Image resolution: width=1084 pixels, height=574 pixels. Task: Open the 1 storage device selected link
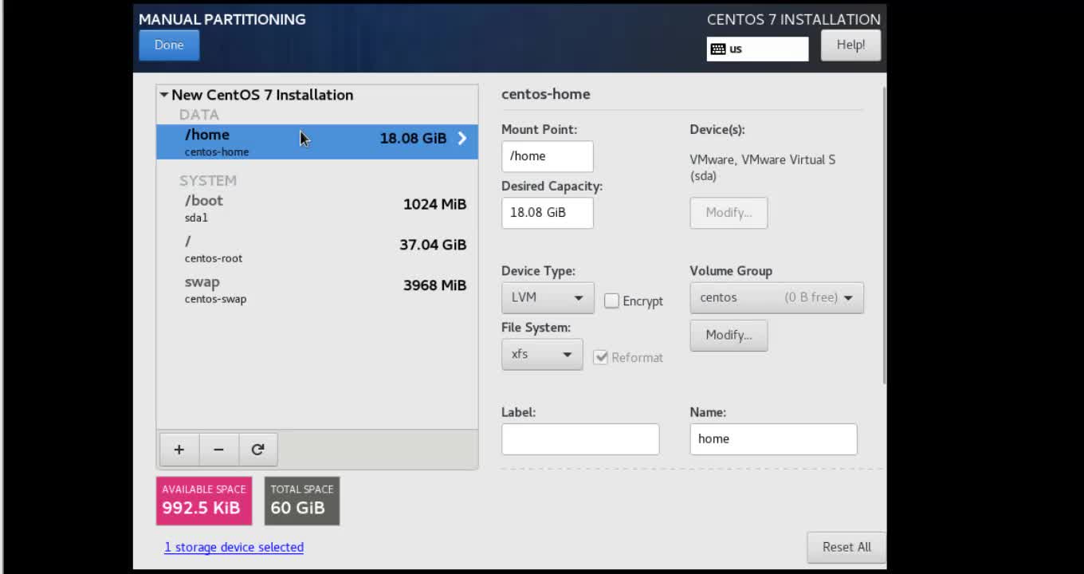(234, 547)
